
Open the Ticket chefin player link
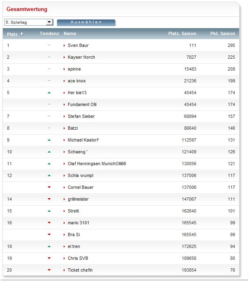pyautogui.click(x=80, y=270)
